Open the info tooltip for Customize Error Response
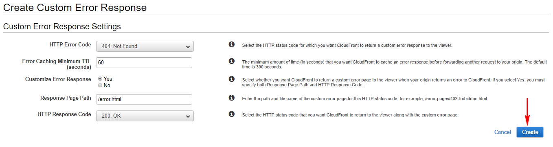Image resolution: width=553 pixels, height=147 pixels. coord(231,79)
